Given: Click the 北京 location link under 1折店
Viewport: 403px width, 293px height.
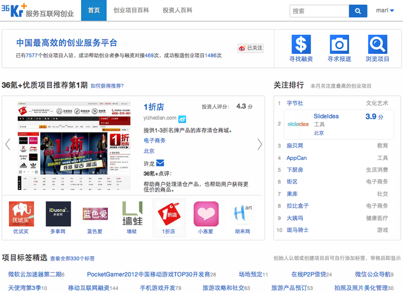Looking at the screenshot, I should 149,151.
